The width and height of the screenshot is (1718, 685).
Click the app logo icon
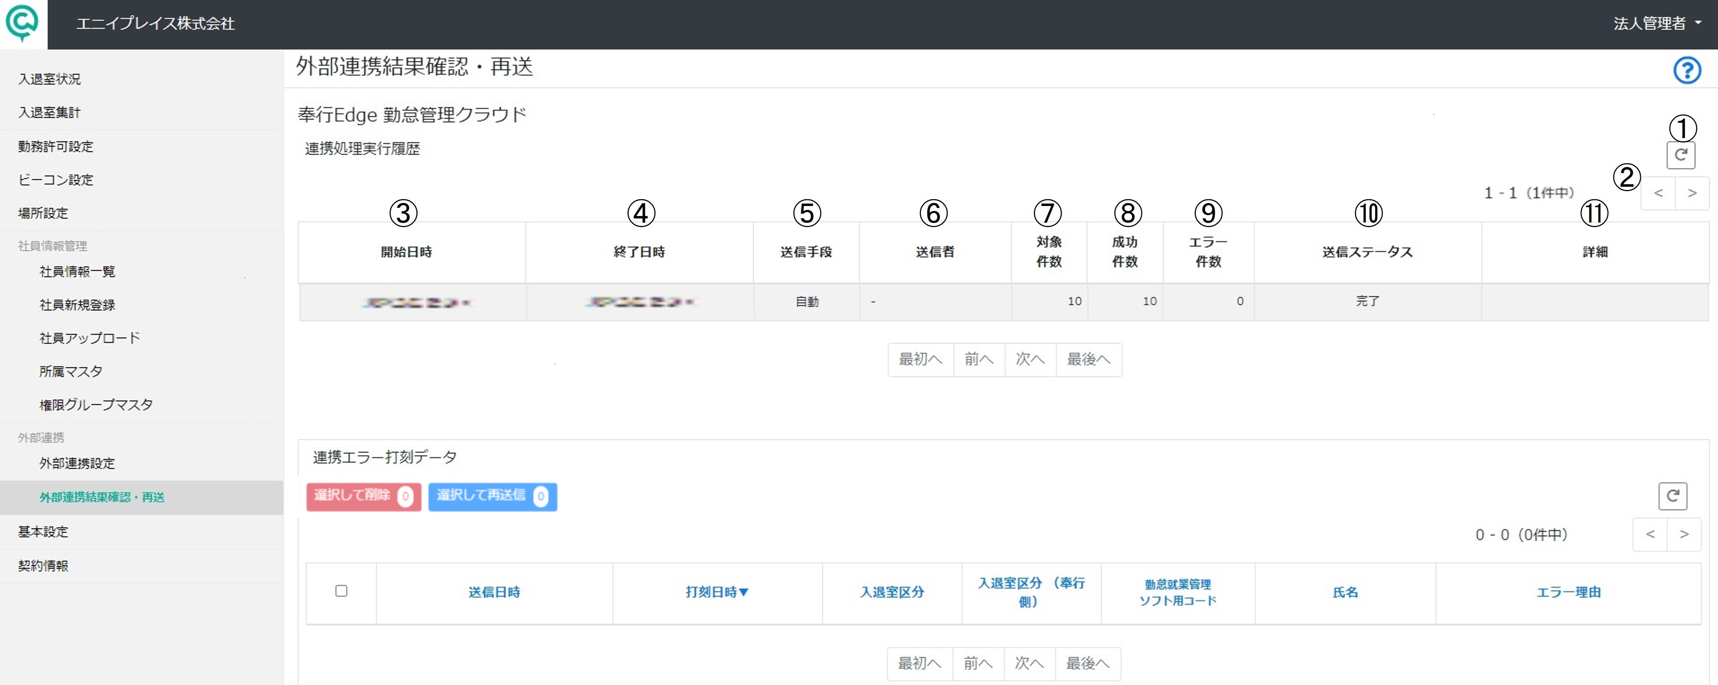click(x=22, y=23)
